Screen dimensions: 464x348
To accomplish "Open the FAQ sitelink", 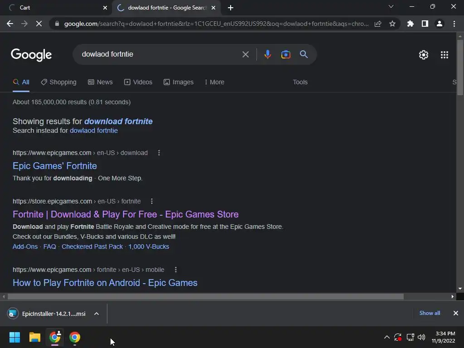I will (50, 246).
